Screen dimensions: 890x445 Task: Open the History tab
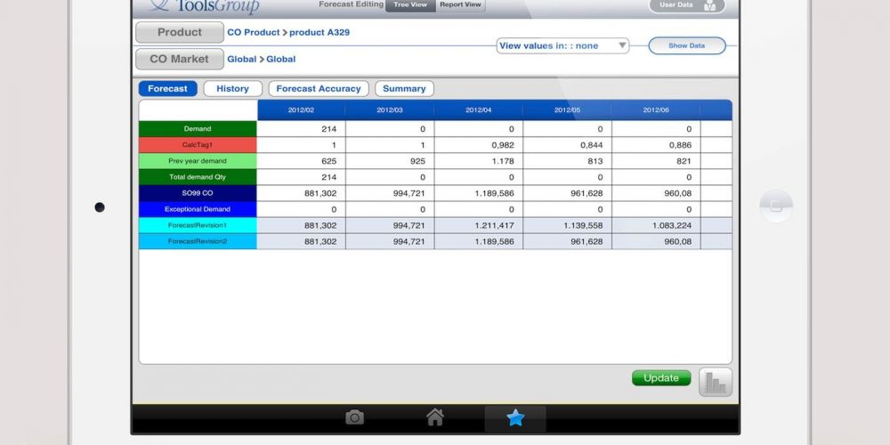coord(232,89)
